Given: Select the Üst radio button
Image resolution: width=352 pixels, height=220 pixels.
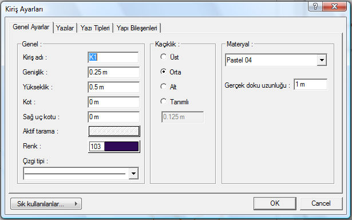Looking at the screenshot, I should point(164,57).
